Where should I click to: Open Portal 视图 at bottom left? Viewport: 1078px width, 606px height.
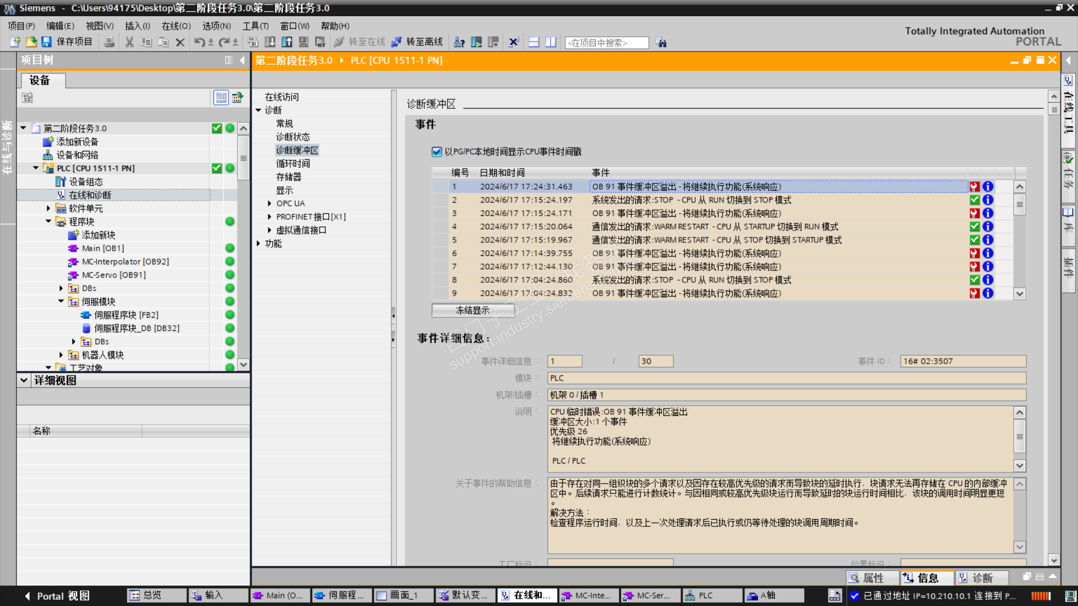(56, 596)
